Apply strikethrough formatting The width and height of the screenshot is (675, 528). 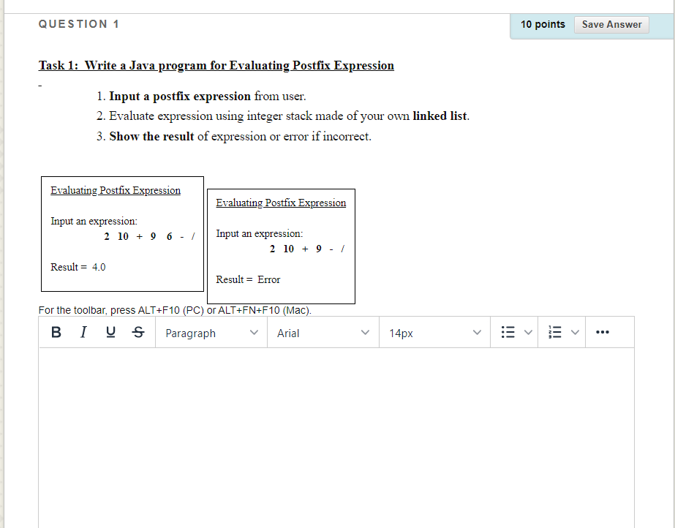[x=137, y=332]
